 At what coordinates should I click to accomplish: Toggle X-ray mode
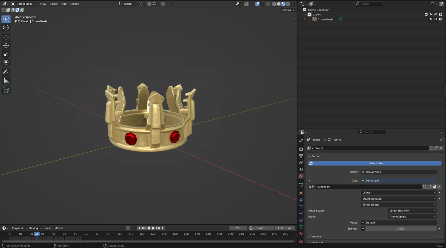(x=268, y=4)
